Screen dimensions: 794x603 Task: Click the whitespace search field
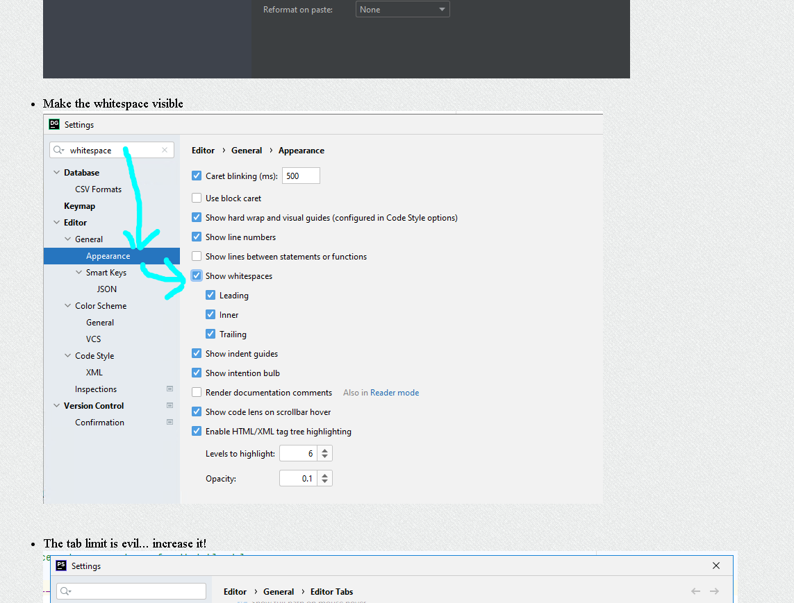point(112,150)
